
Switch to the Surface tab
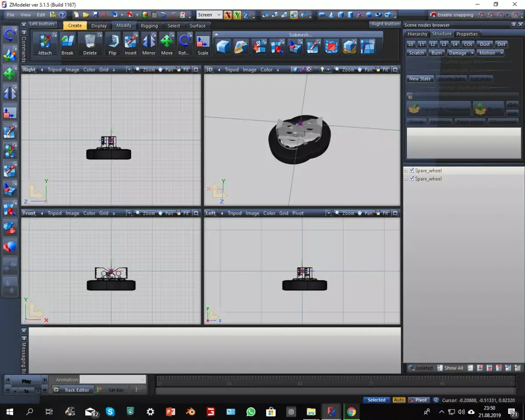click(x=197, y=25)
